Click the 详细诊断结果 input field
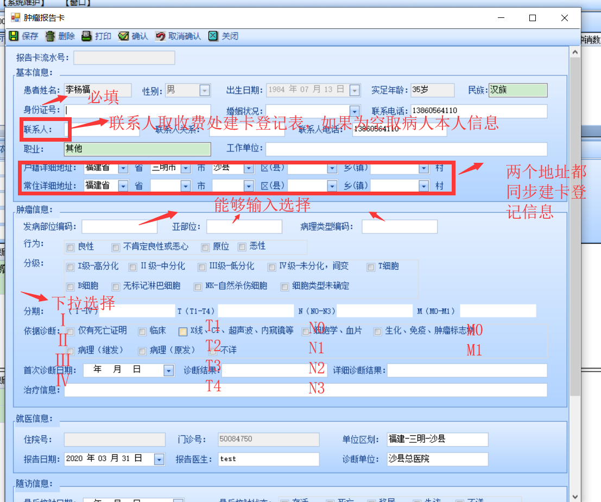 point(467,371)
